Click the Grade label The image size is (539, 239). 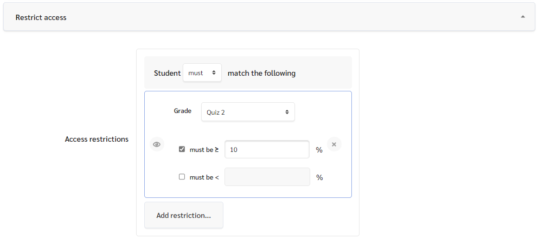(183, 111)
